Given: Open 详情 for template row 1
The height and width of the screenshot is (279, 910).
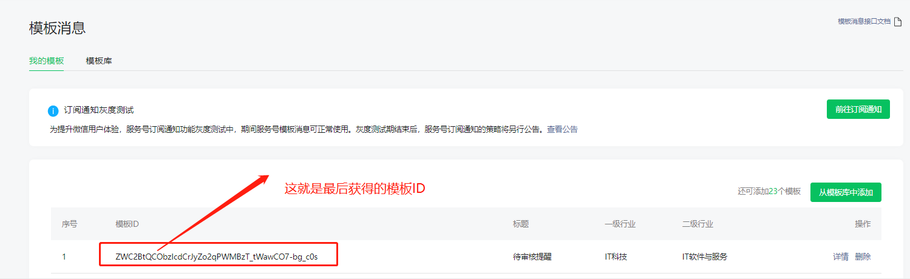Looking at the screenshot, I should tap(841, 257).
